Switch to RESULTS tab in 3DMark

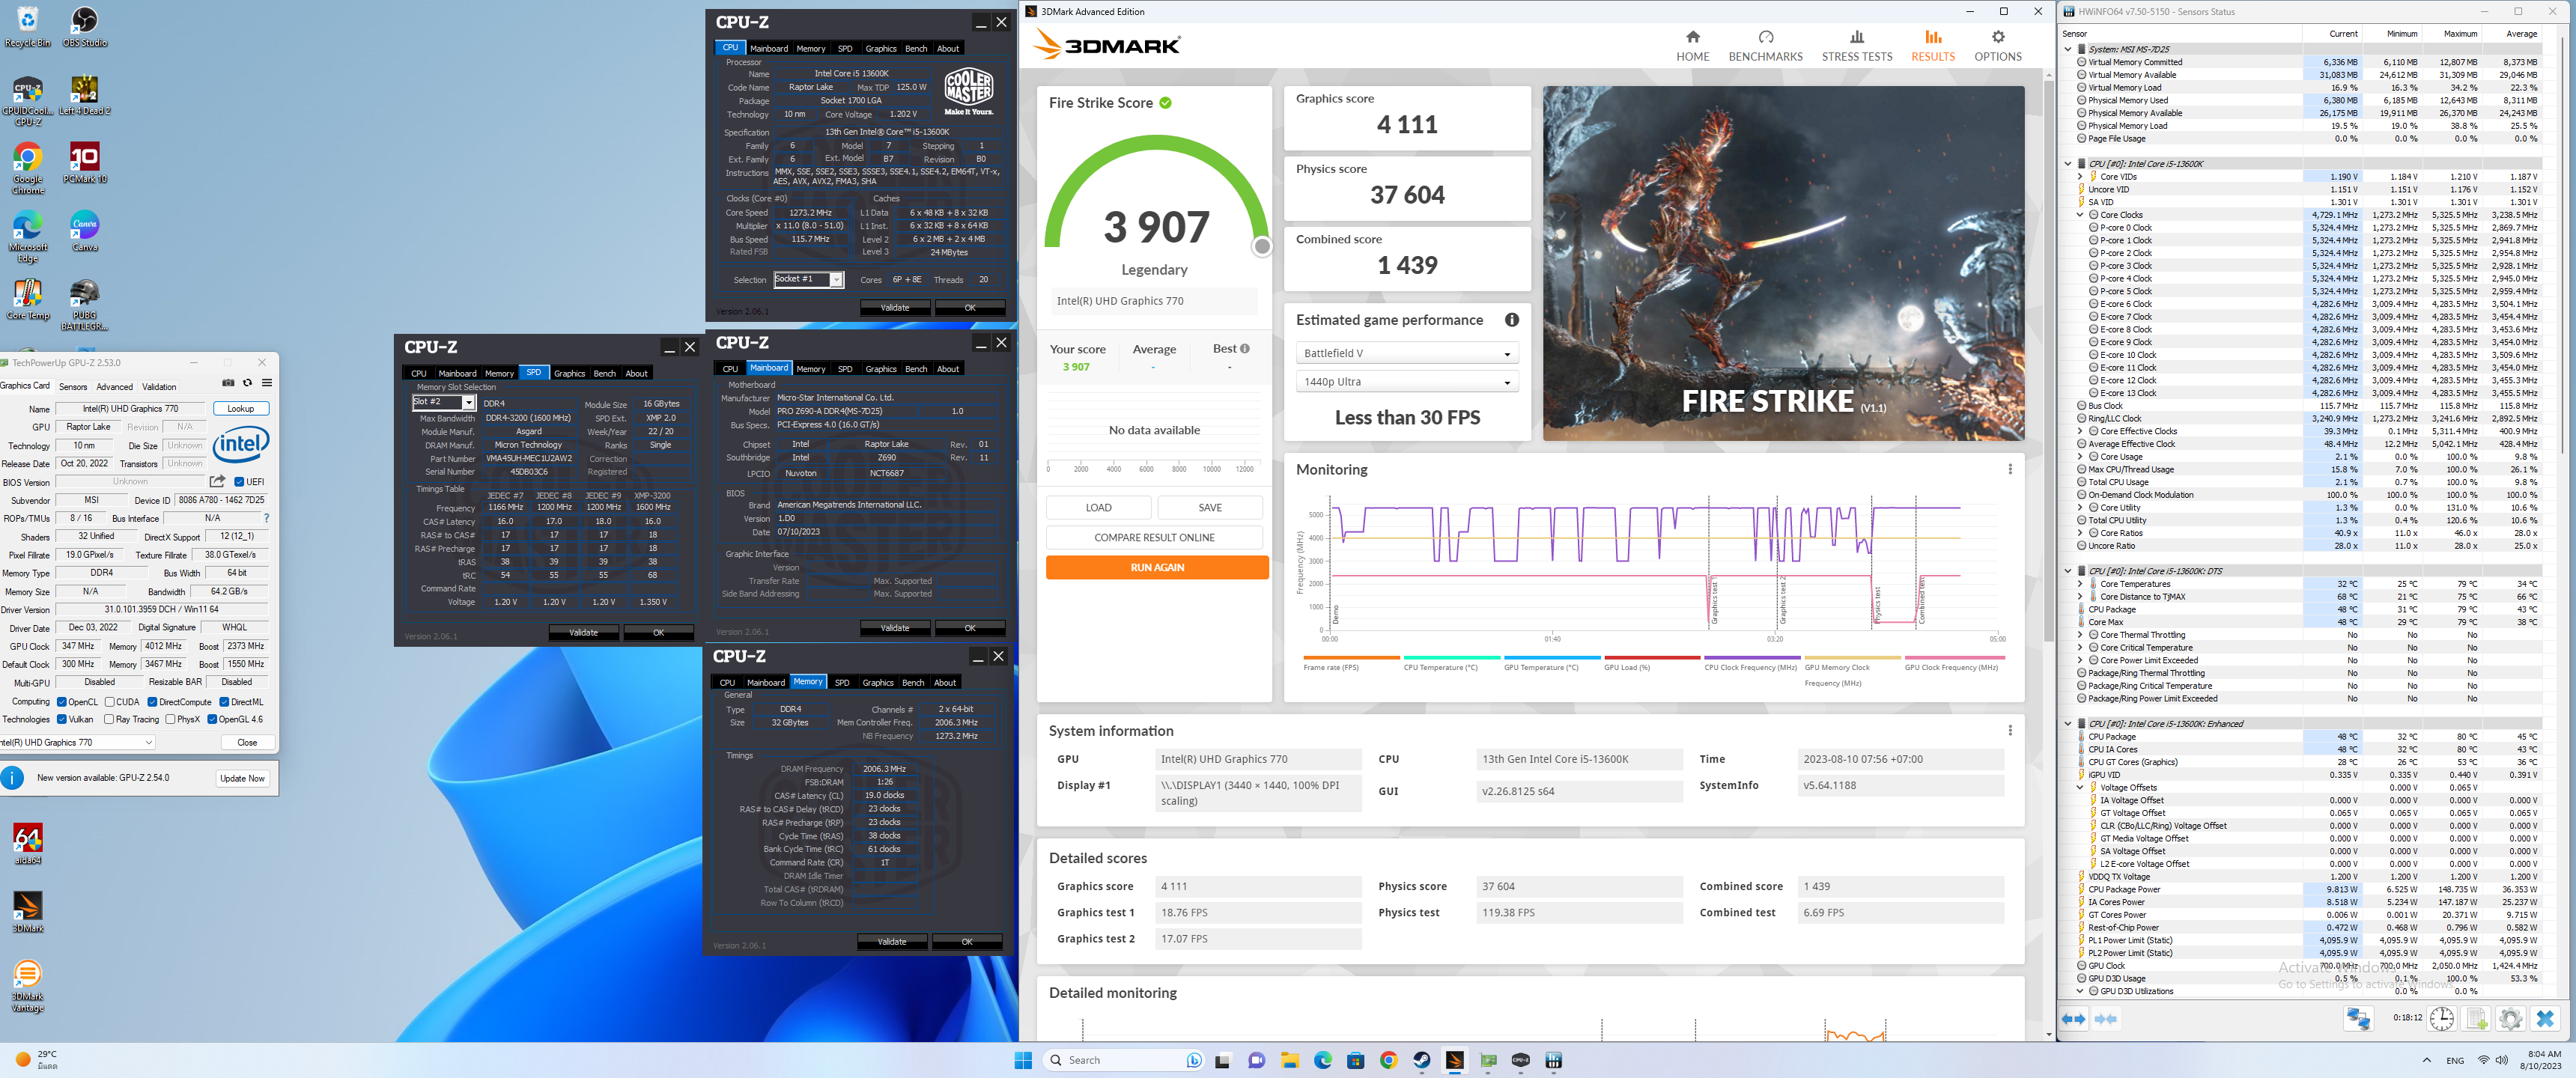pyautogui.click(x=1932, y=46)
